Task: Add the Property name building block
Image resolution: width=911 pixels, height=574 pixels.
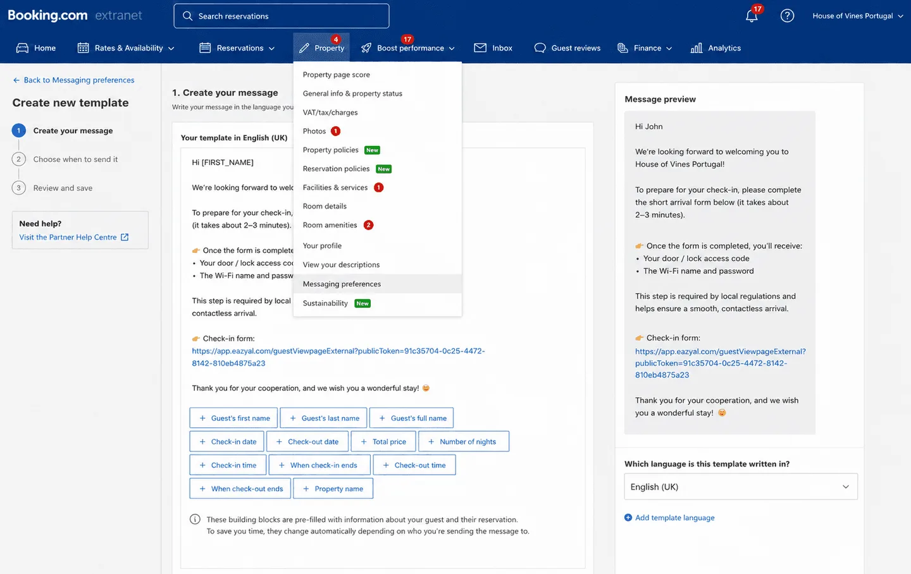Action: pyautogui.click(x=333, y=489)
